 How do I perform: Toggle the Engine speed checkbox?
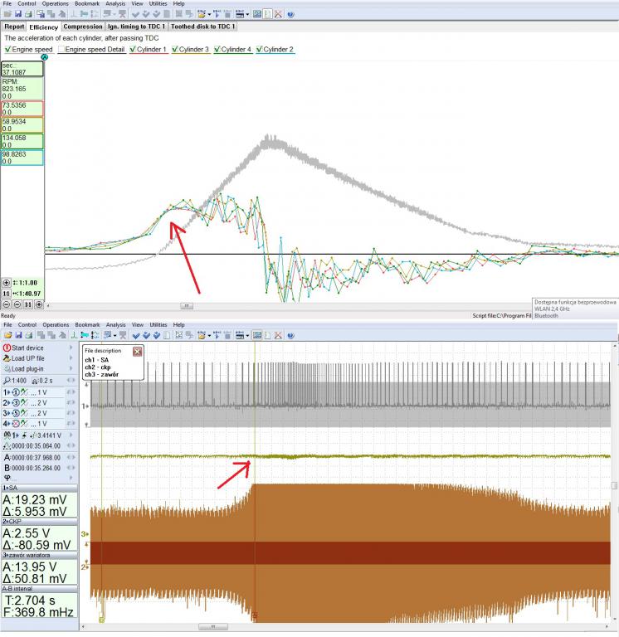7,49
